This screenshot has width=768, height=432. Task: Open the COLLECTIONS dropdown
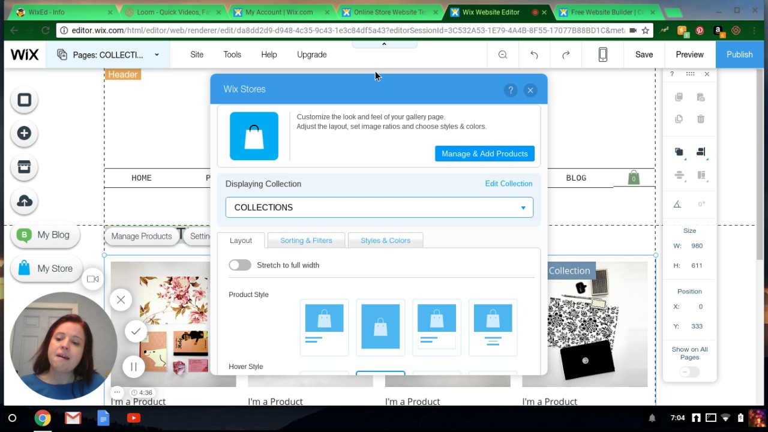(379, 208)
